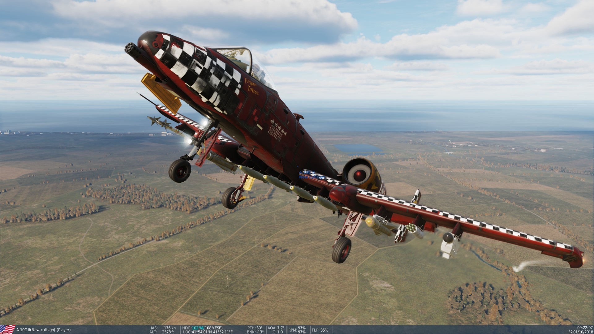Screen dimensions: 594x334
Task: Click the F2 01/10/2018 date label
Action: (x=580, y=332)
